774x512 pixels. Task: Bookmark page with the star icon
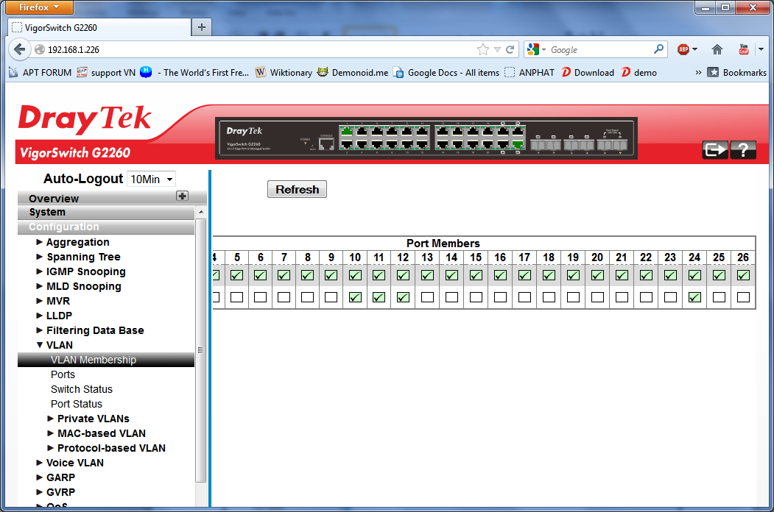pos(483,49)
